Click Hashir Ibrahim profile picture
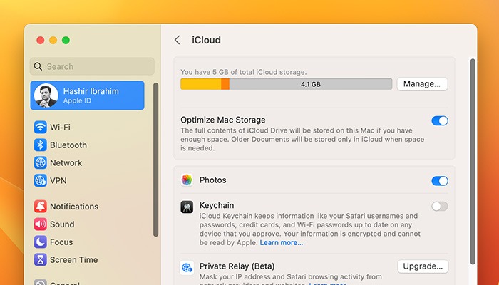The height and width of the screenshot is (285, 499). (46, 95)
